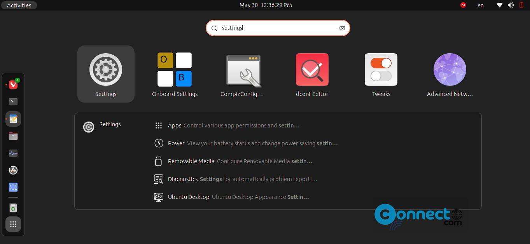Click the battery status icon

pyautogui.click(x=521, y=5)
